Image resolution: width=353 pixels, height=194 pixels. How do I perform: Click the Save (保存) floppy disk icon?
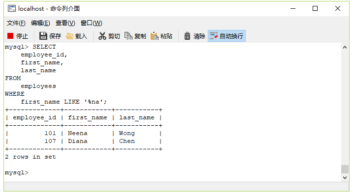(x=43, y=36)
